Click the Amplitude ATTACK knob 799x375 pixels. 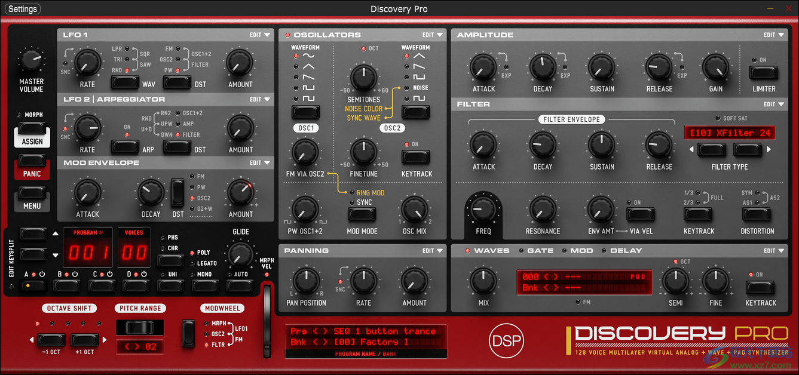tap(483, 67)
